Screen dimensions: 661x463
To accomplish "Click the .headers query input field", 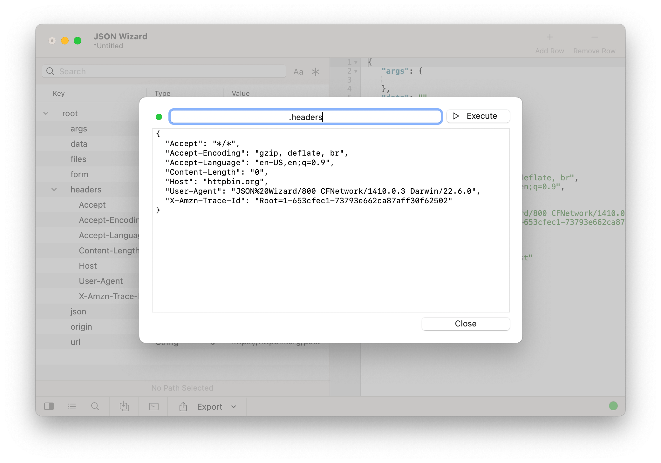I will [305, 117].
